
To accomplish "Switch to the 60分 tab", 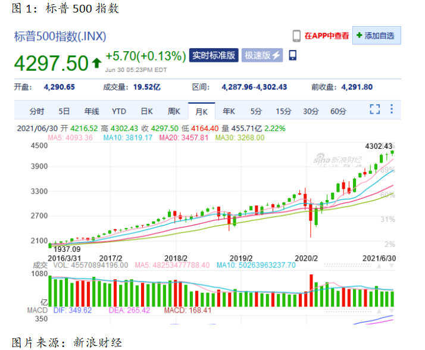I will (338, 111).
